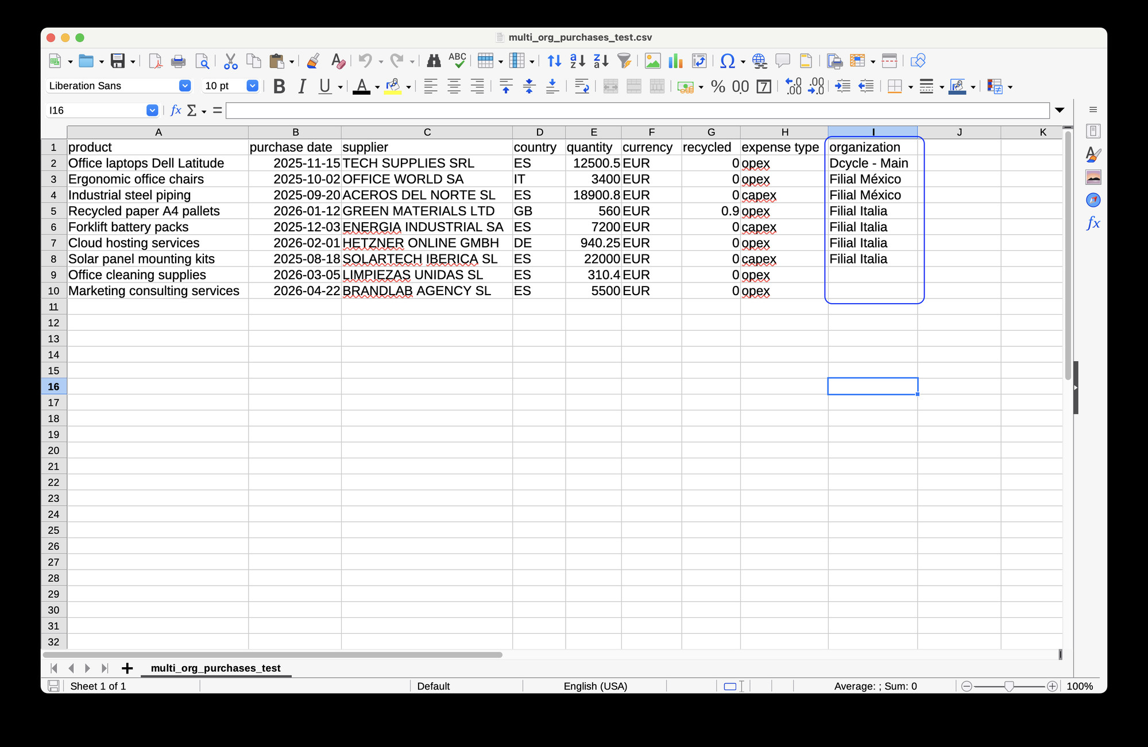Viewport: 1148px width, 747px height.
Task: Click Show Draw Functions shapes icon
Action: 918,61
